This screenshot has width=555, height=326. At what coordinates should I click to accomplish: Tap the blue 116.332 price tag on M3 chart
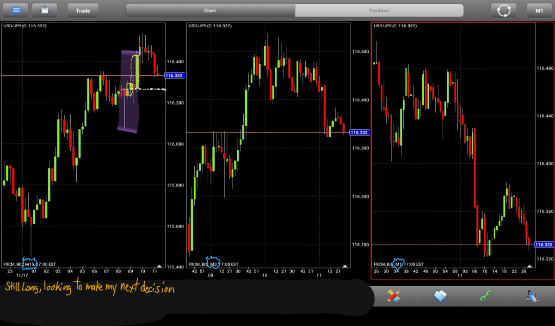click(359, 133)
